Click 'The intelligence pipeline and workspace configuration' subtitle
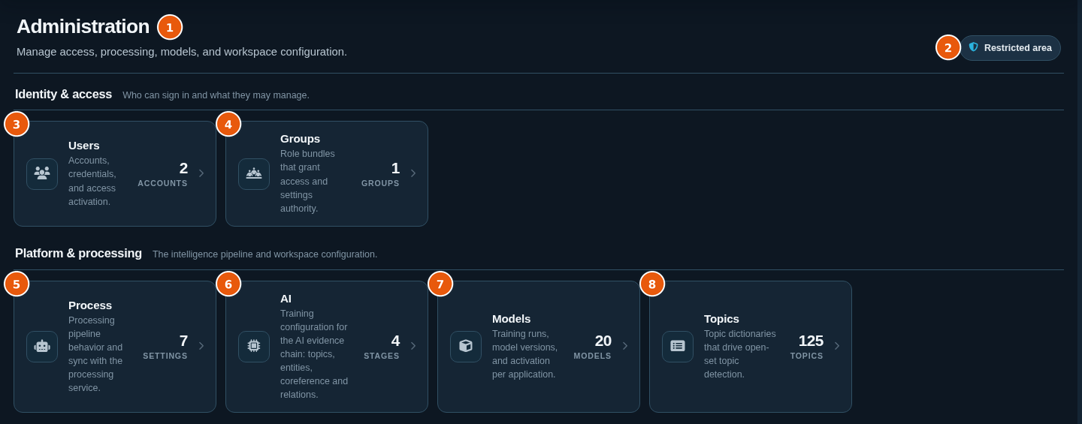1082x424 pixels. 265,254
